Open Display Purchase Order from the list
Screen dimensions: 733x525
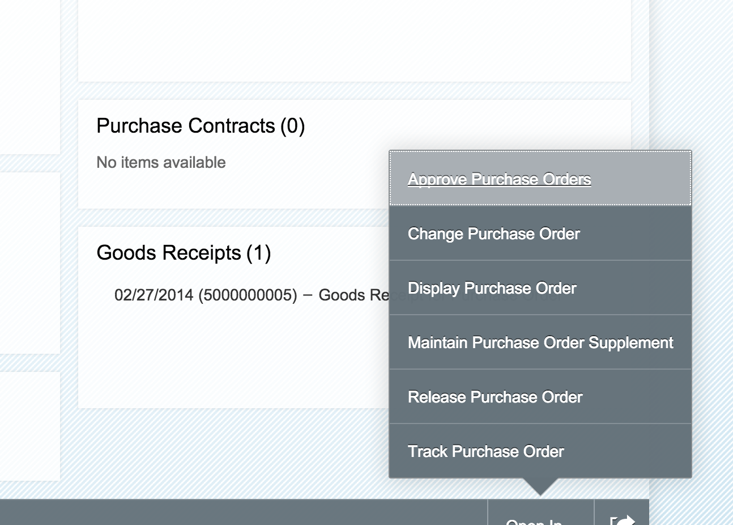click(492, 288)
